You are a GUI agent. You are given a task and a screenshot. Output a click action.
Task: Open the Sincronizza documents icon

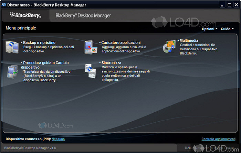(91, 71)
